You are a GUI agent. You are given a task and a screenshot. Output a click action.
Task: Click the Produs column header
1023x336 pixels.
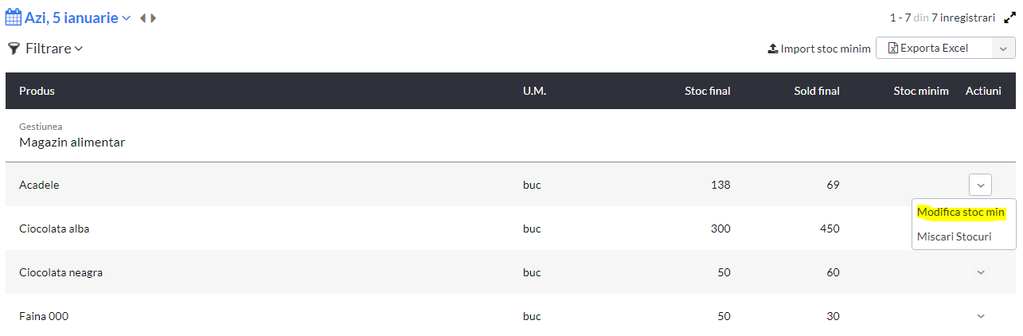click(37, 91)
